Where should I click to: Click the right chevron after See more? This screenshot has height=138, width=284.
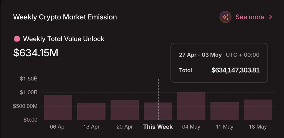(x=270, y=17)
